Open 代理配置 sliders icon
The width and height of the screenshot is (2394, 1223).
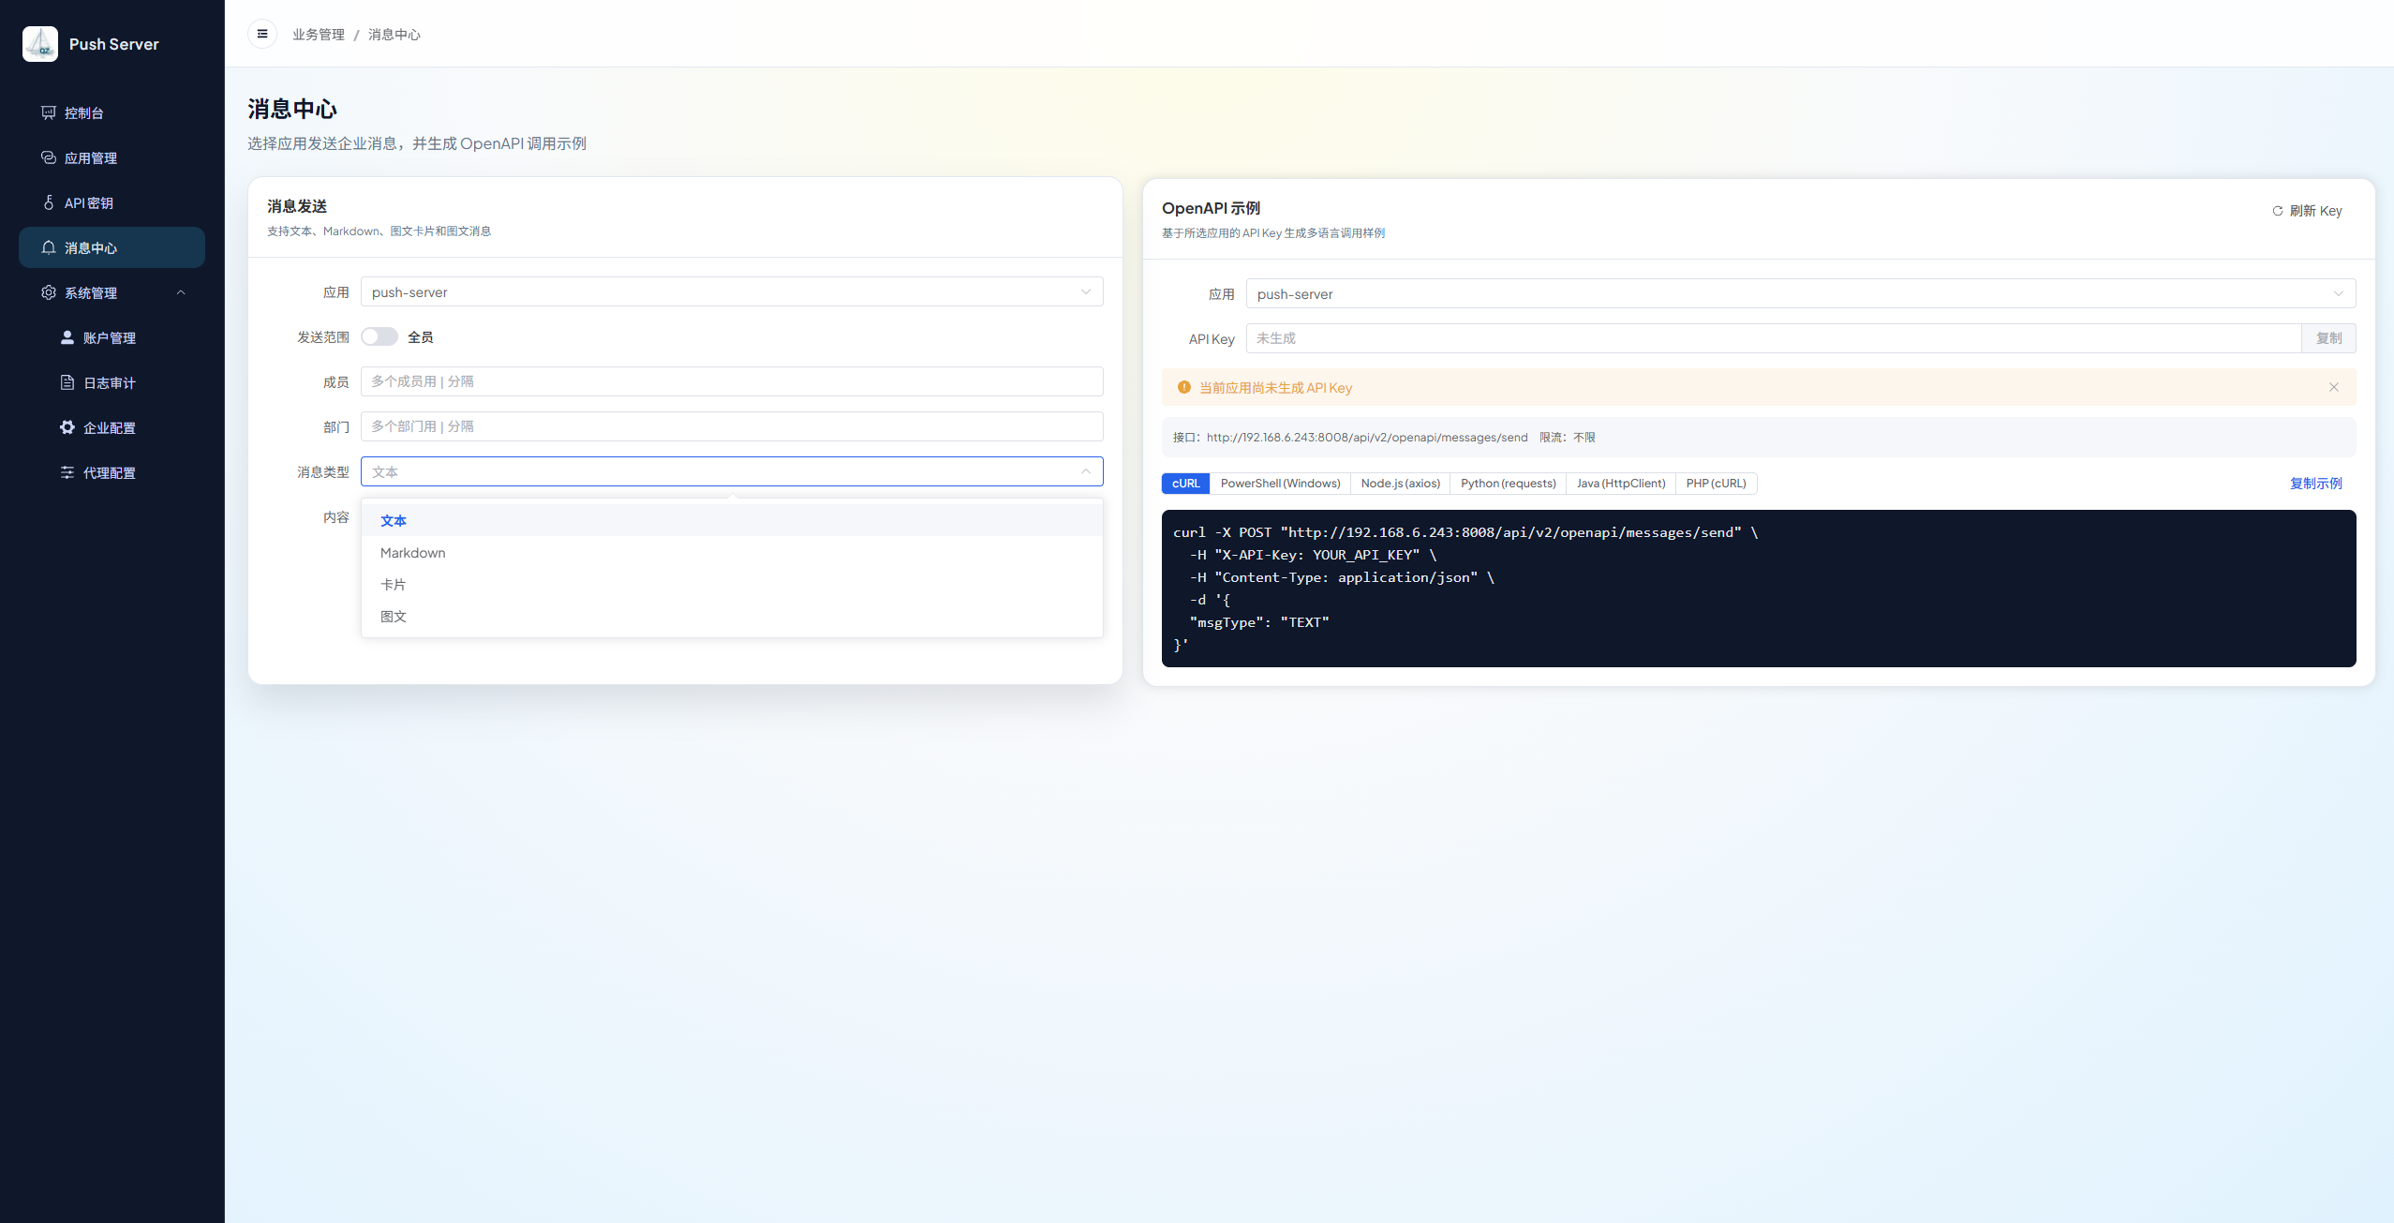coord(67,472)
